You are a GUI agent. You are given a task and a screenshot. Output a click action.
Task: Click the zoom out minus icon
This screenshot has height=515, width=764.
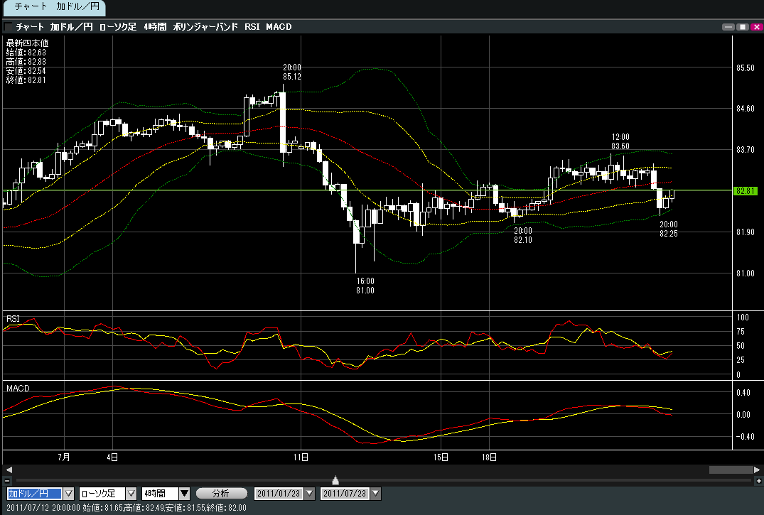pyautogui.click(x=7, y=481)
